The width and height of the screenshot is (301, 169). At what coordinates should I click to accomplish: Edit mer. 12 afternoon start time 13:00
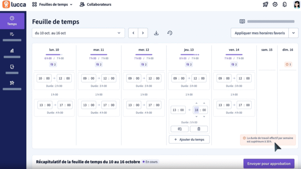click(x=134, y=105)
